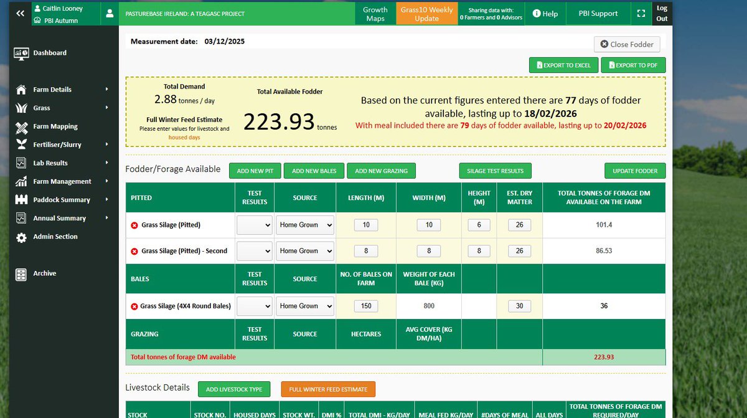Click the Admin Section gear icon

pyautogui.click(x=21, y=237)
